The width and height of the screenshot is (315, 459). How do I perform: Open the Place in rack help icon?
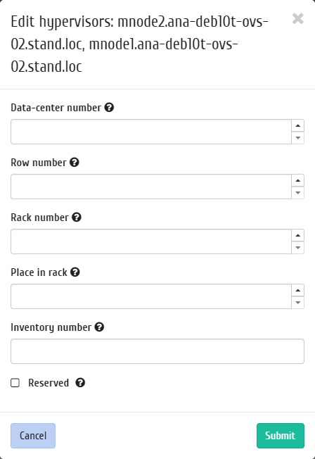pos(75,272)
